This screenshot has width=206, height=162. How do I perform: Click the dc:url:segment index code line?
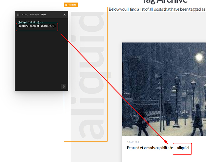[36, 26]
